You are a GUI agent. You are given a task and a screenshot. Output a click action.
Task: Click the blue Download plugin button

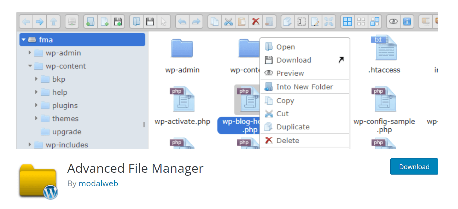click(x=414, y=166)
